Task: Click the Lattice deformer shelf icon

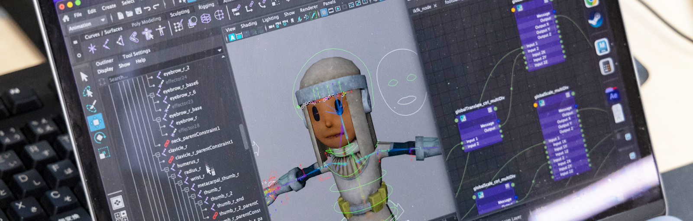Action: [x=206, y=18]
